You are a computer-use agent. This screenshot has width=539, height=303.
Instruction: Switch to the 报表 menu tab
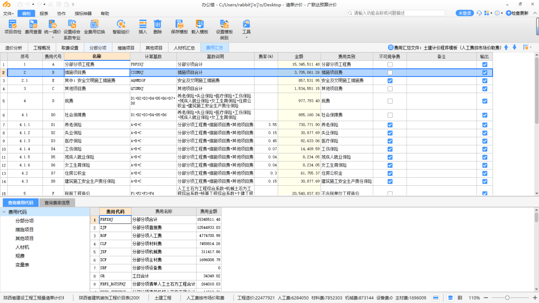tap(44, 13)
